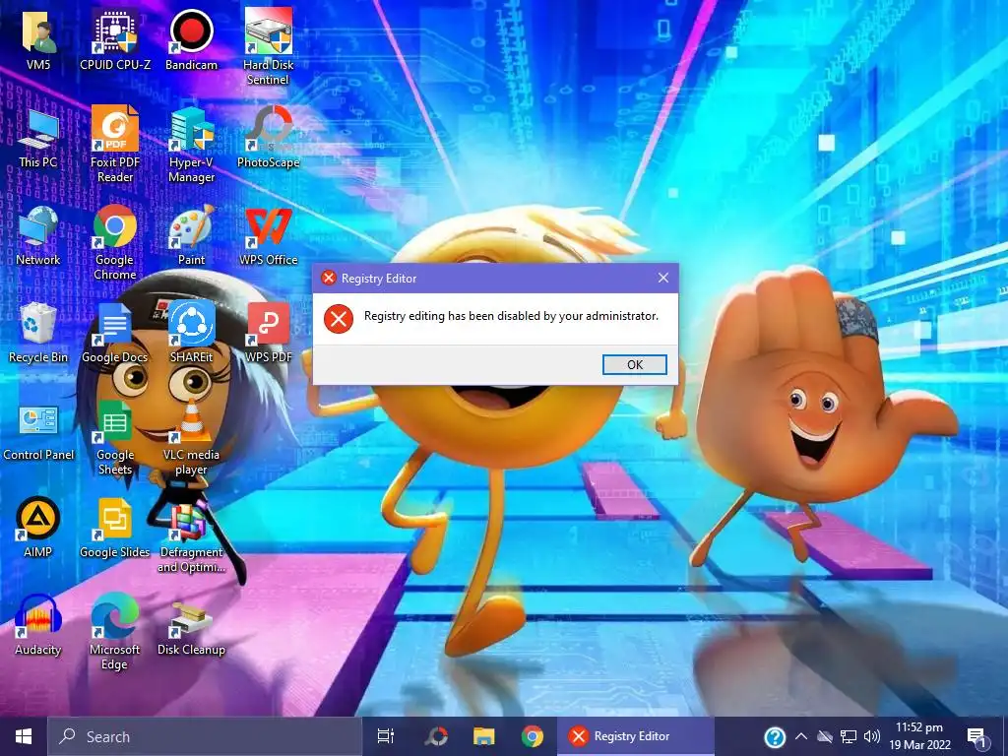This screenshot has height=756, width=1008.
Task: Click OK in Registry Editor dialog
Action: 635,364
